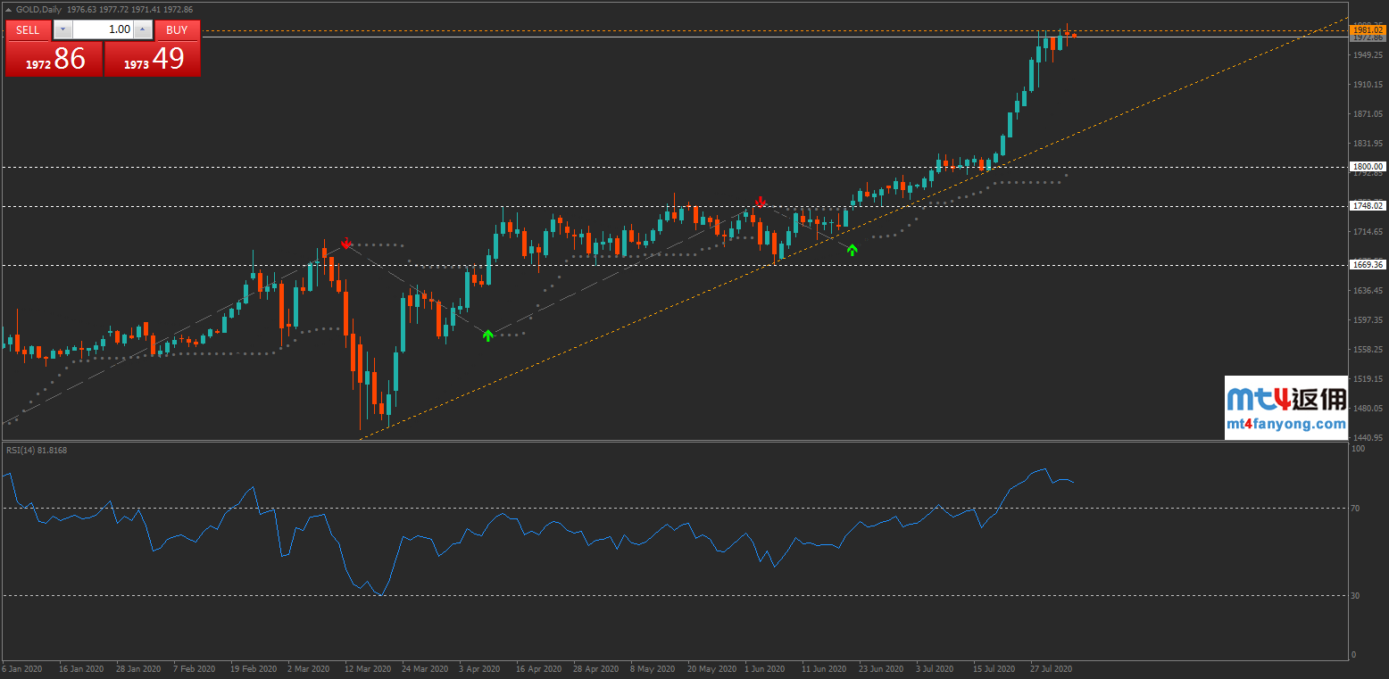
Task: Click the 1669.36 horizontal level label
Action: pyautogui.click(x=1367, y=265)
